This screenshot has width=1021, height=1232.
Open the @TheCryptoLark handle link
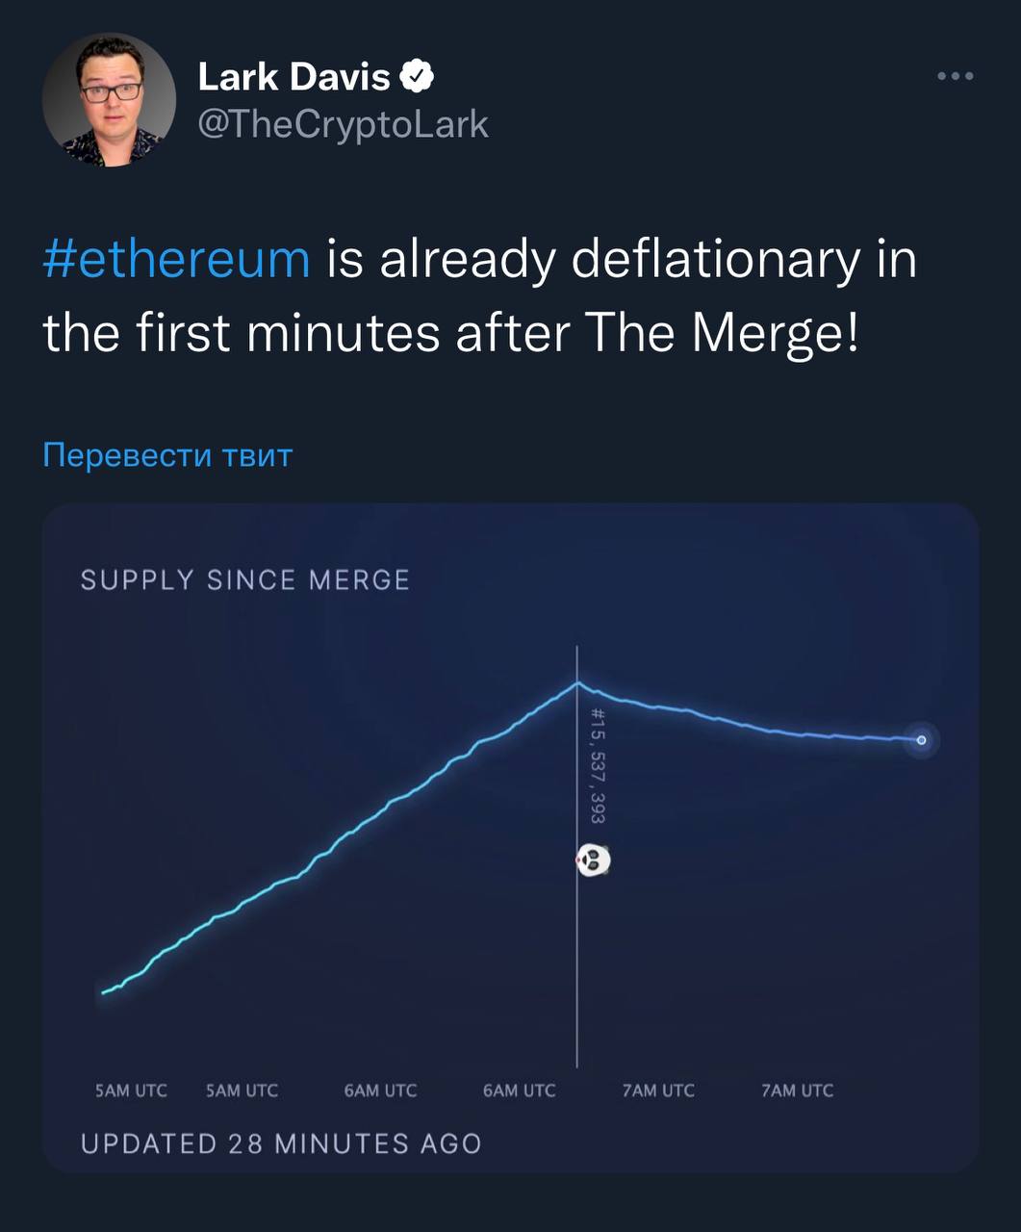(x=343, y=124)
